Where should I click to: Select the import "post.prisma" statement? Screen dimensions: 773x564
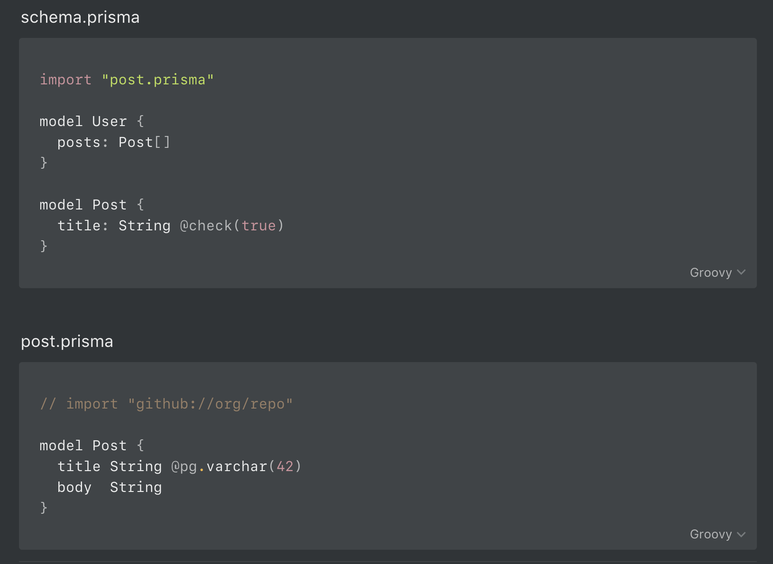[x=127, y=80]
